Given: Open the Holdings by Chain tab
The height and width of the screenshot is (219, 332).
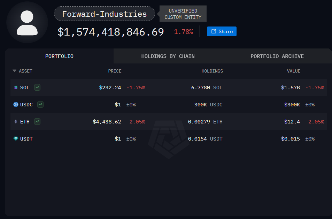Looking at the screenshot, I should tap(168, 56).
